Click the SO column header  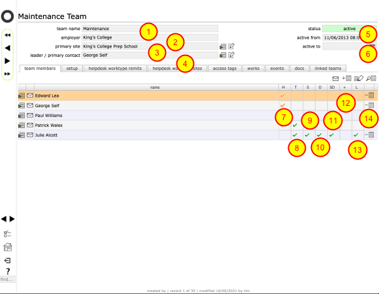(x=333, y=87)
